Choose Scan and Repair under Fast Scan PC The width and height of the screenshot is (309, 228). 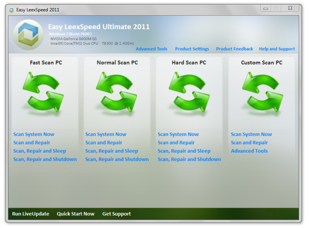click(x=32, y=143)
